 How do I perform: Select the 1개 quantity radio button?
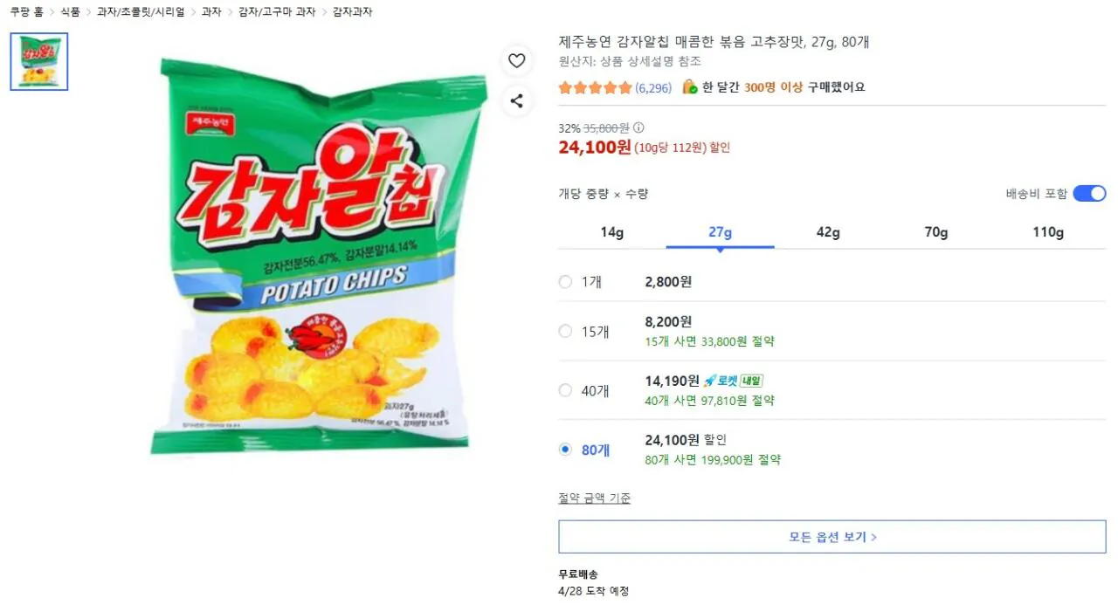[565, 281]
